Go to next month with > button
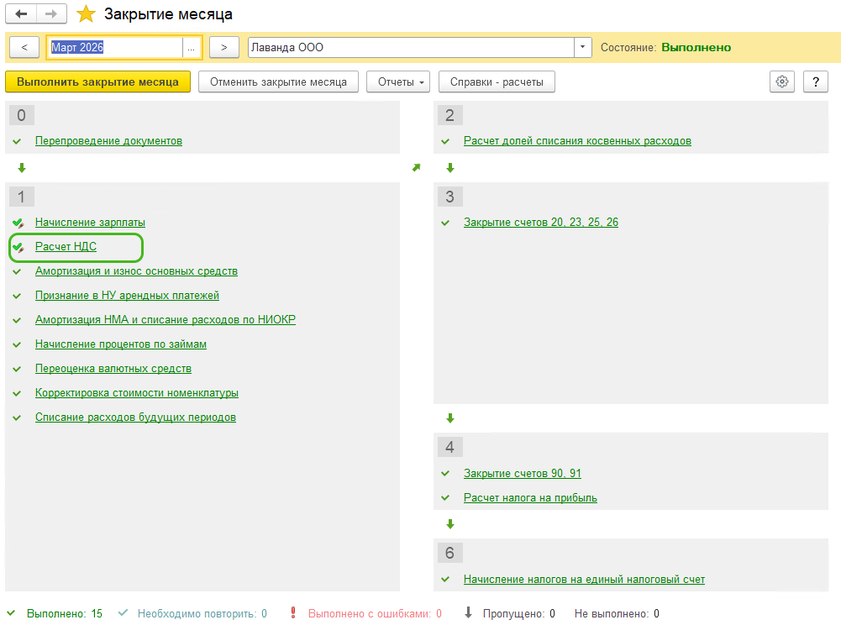 point(223,48)
